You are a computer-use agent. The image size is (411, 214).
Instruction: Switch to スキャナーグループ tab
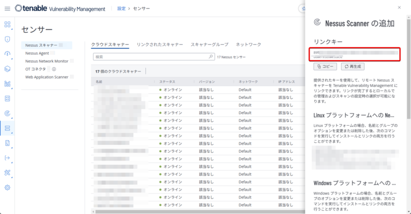tap(210, 45)
